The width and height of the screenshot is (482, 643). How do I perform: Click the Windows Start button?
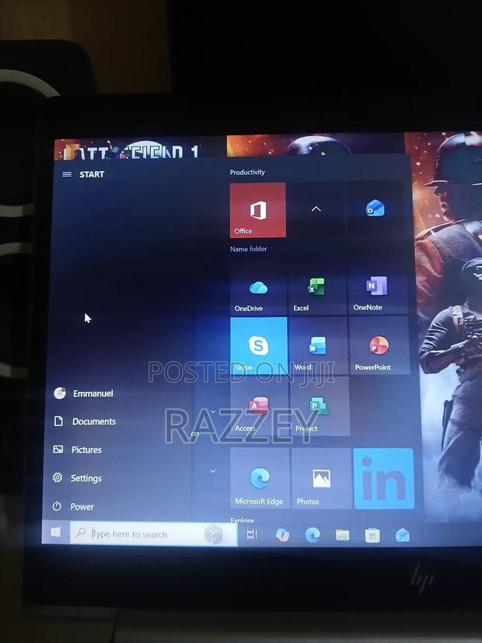point(56,533)
